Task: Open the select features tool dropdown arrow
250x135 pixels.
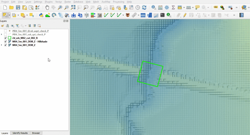Action: [9, 15]
